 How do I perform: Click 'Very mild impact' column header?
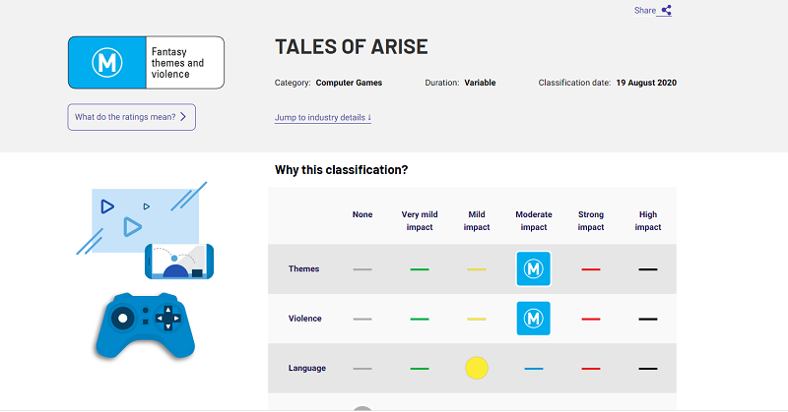pos(420,221)
